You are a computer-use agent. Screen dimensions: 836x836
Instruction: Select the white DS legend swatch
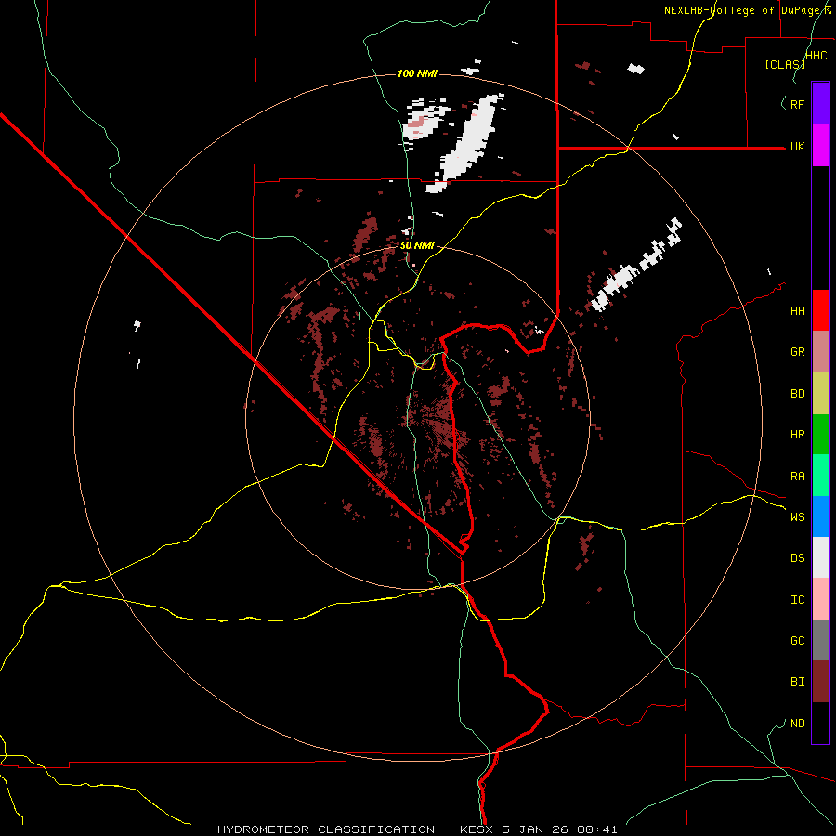pos(820,557)
